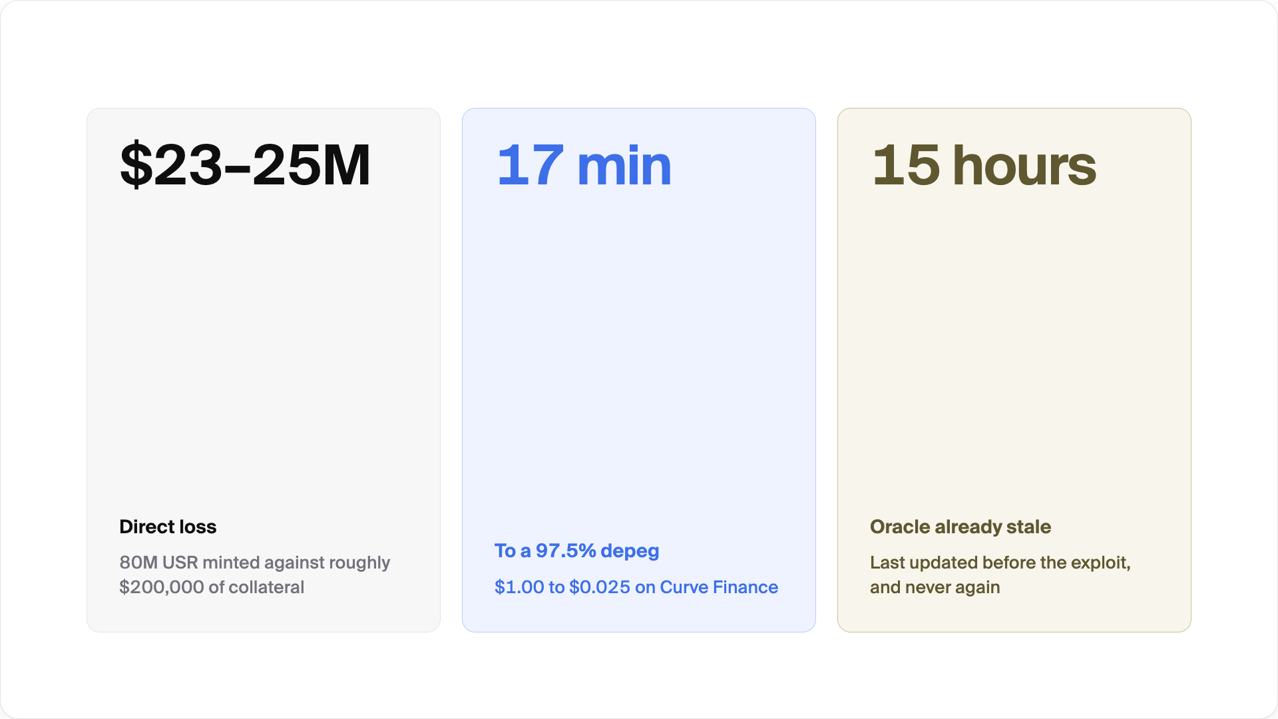Select the Oracle already stale heading

pyautogui.click(x=960, y=527)
